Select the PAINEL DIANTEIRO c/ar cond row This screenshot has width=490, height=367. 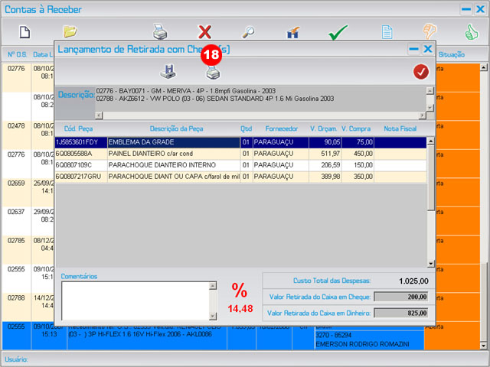tap(240, 154)
